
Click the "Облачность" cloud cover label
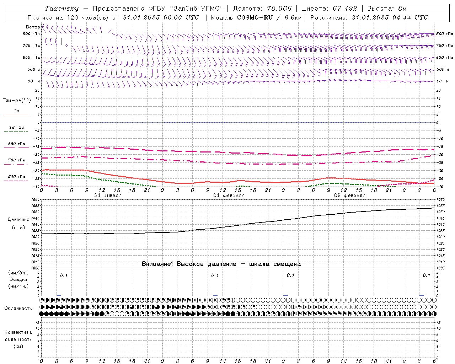coord(18,309)
